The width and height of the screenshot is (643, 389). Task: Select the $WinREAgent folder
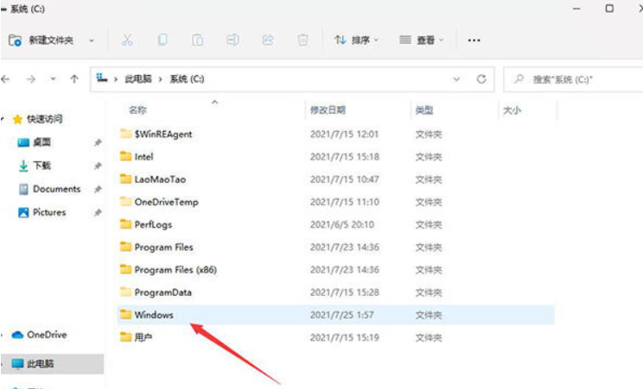coord(336,134)
